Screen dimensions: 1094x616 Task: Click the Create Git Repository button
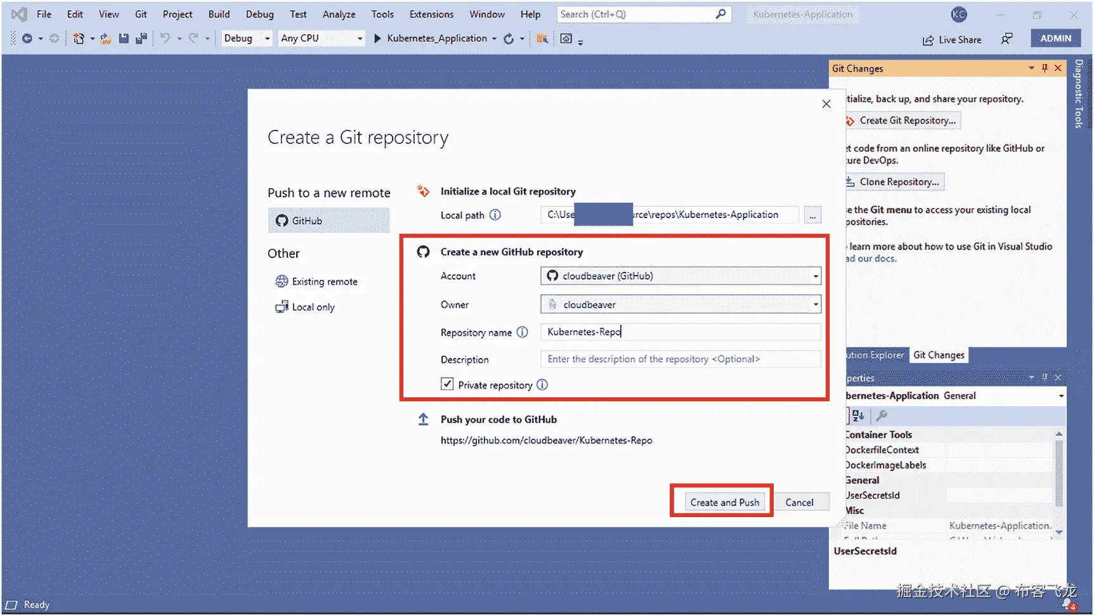(x=903, y=120)
